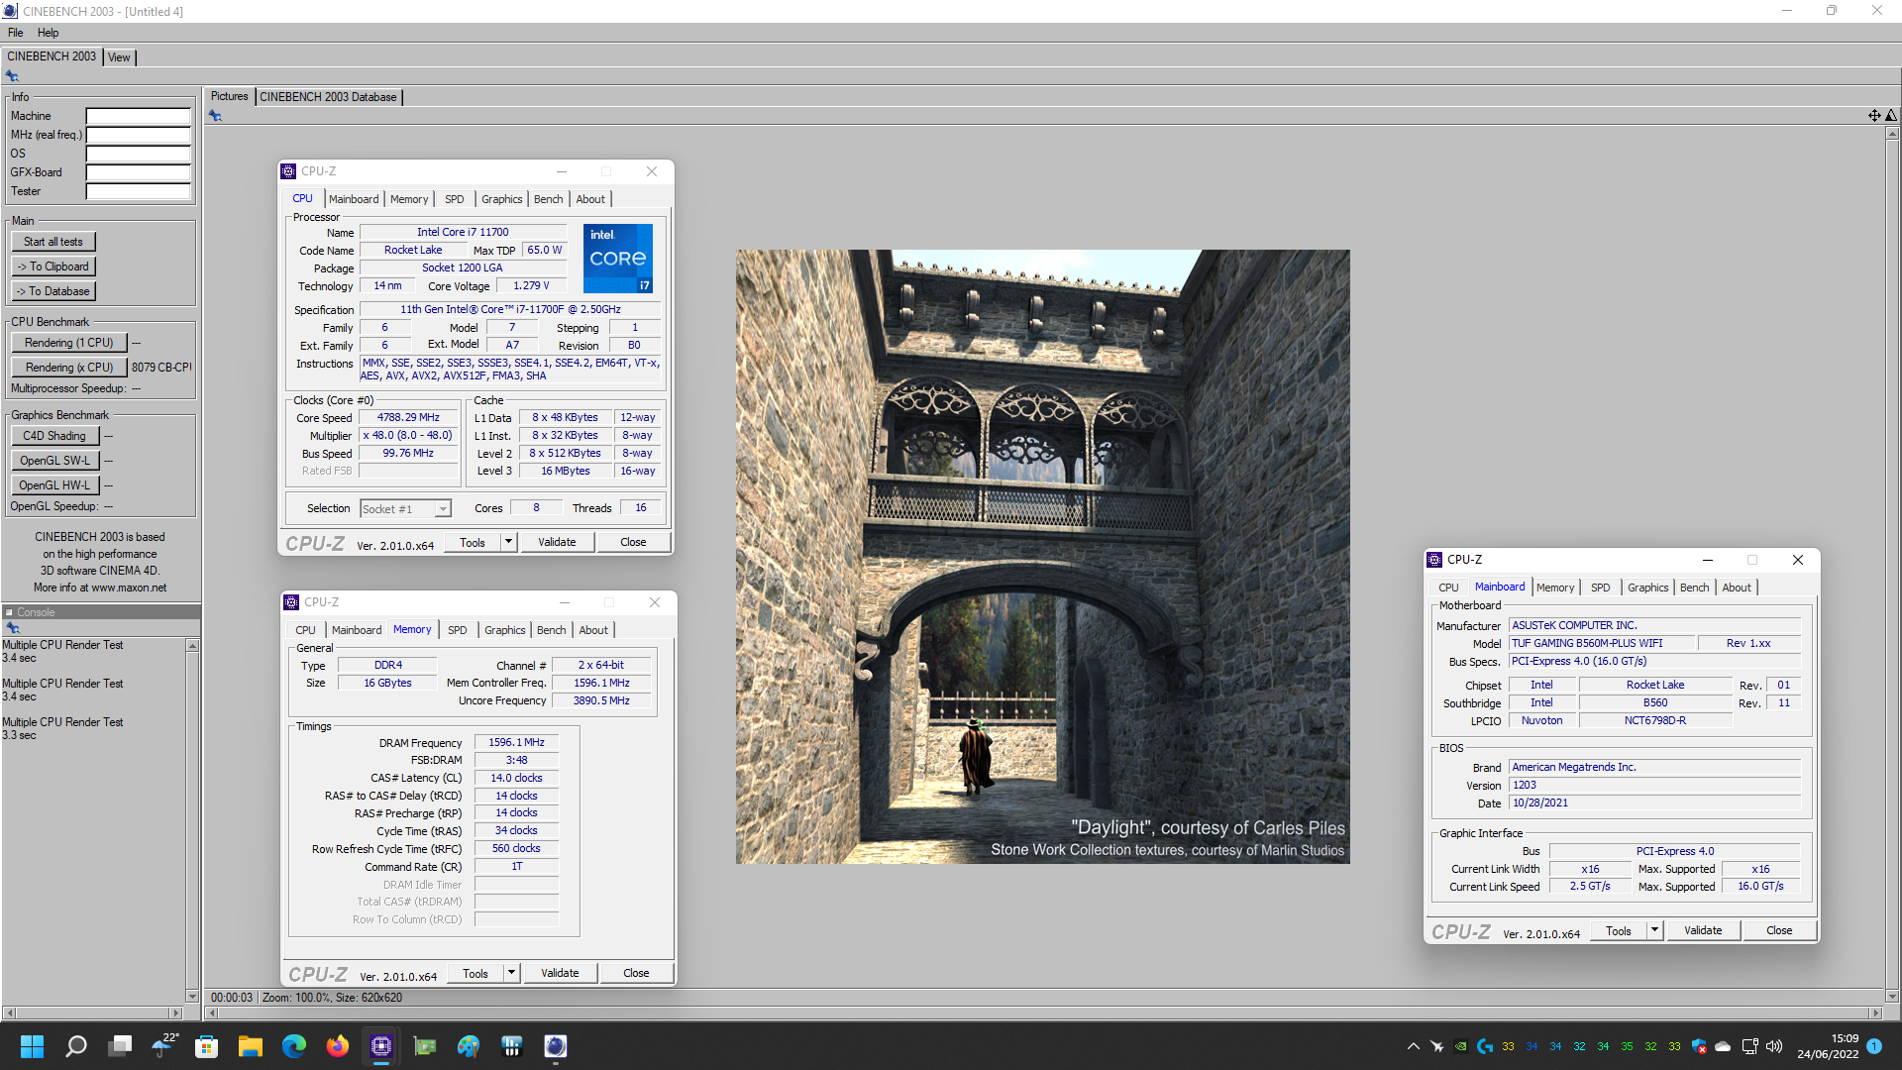This screenshot has width=1902, height=1070.
Task: Open the CINEBENCH 2003 Database tab
Action: pos(328,97)
